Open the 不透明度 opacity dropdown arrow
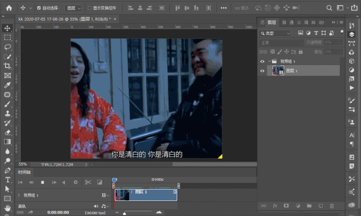 coord(341,43)
